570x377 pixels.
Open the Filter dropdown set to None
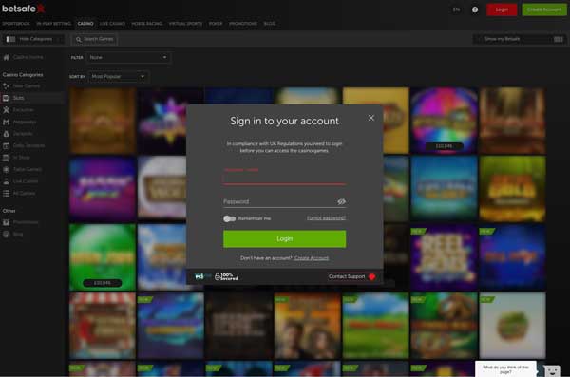[x=128, y=57]
